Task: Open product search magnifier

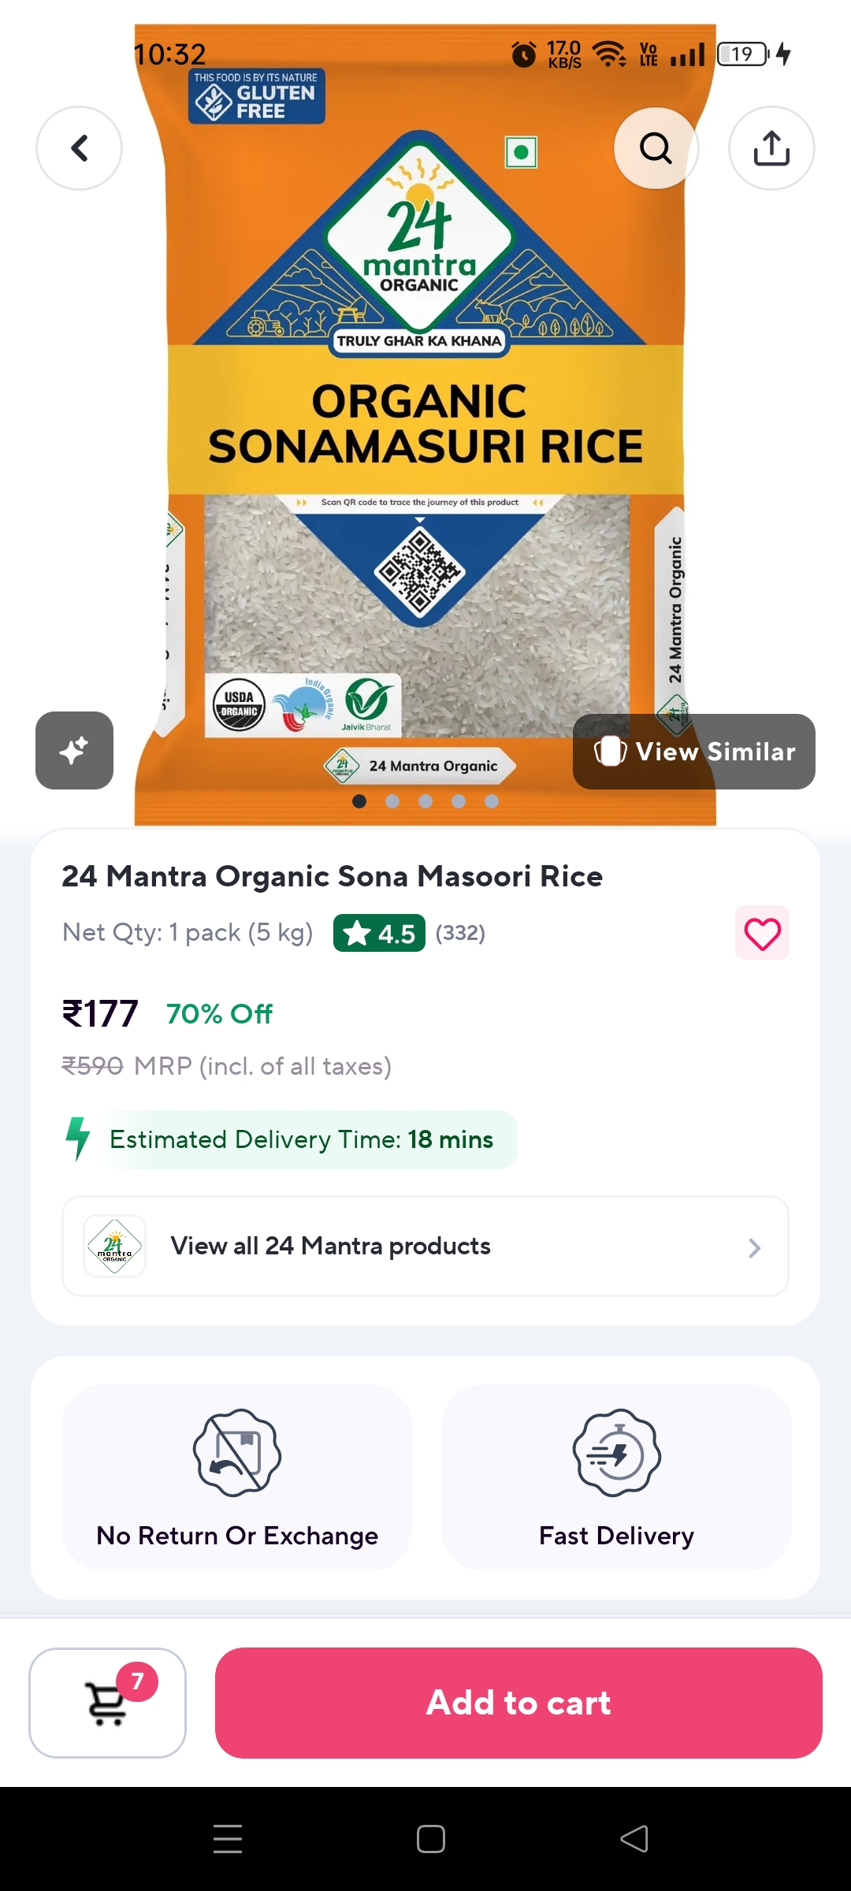Action: [656, 148]
